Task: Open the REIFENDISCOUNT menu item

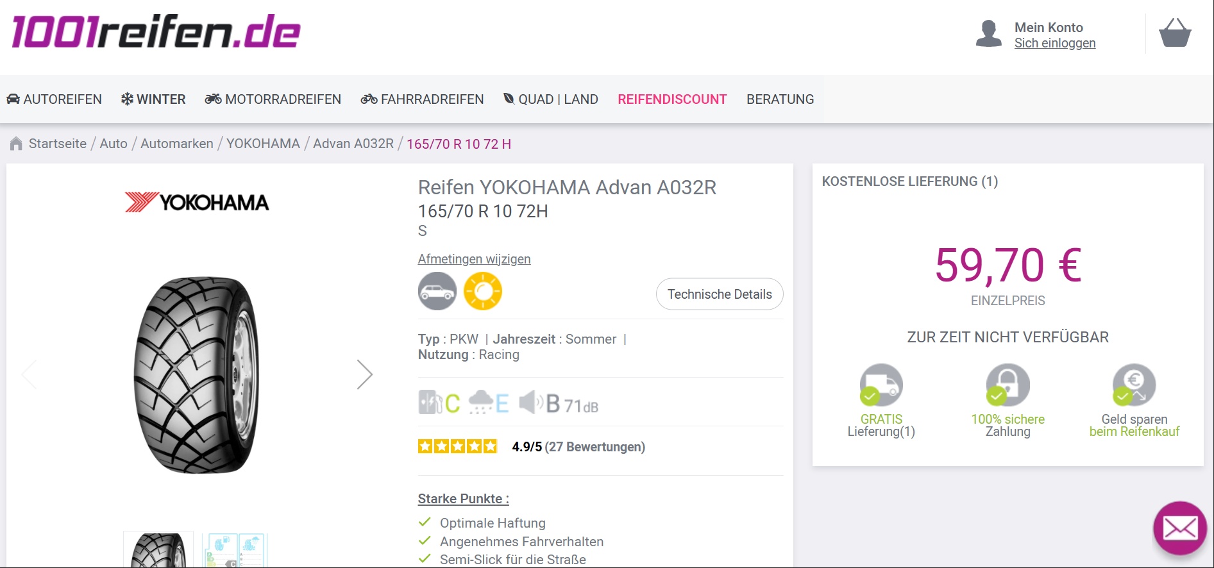Action: click(671, 99)
